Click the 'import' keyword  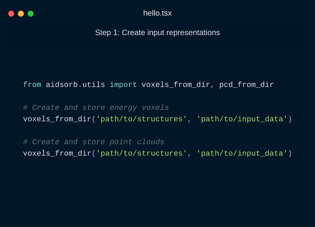pyautogui.click(x=123, y=85)
